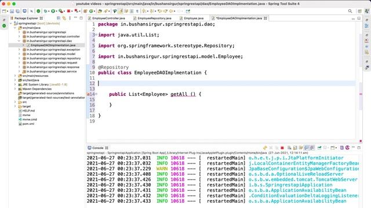The height and width of the screenshot is (208, 371).
Task: Click the Last Edit Location arrow icon
Action: [x=160, y=11]
